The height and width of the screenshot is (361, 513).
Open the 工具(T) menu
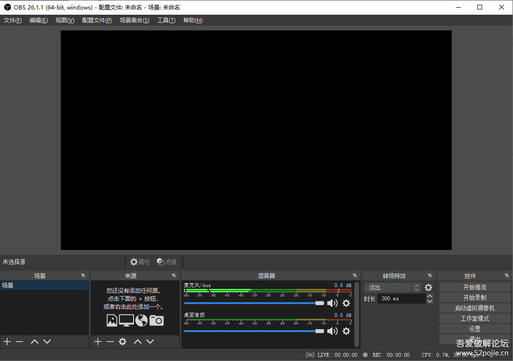coord(166,20)
